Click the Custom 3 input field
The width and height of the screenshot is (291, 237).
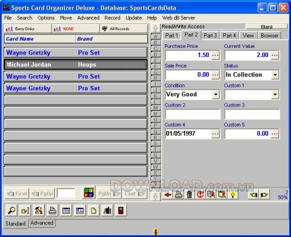[x=252, y=115]
